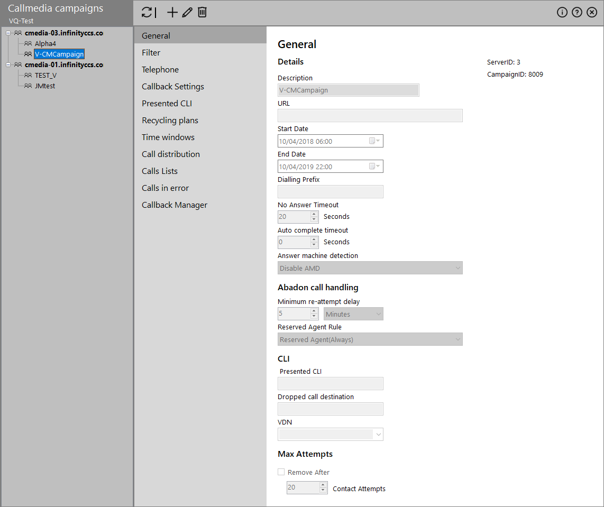Click the refresh campaigns icon

pos(149,13)
